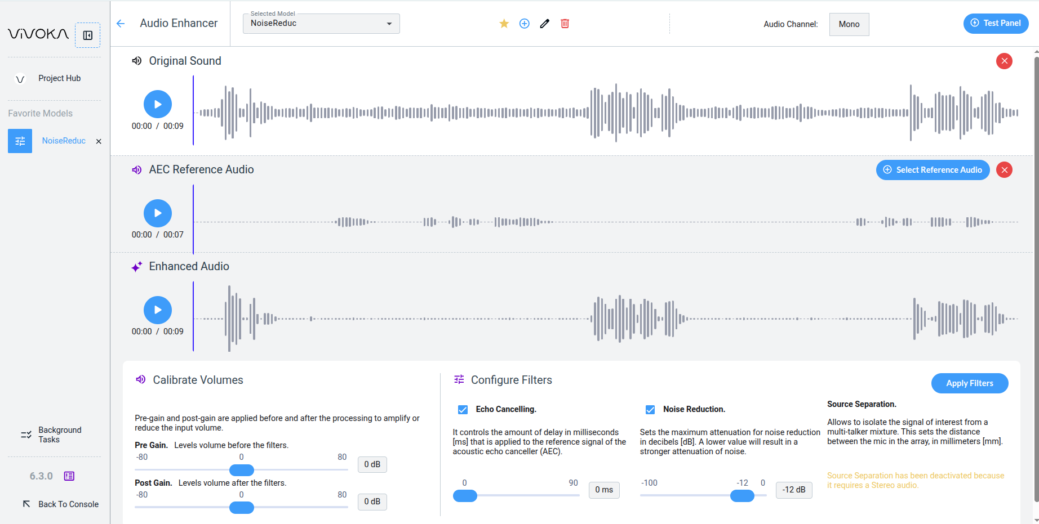Add a new model with plus icon

tap(525, 24)
